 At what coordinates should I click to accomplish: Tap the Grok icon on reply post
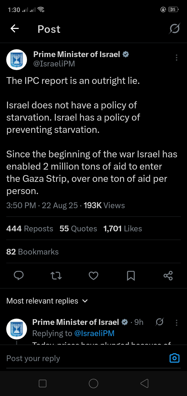159,323
